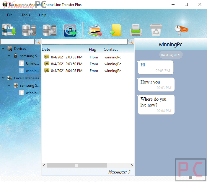Click the Unkno... contact avatar

(x=22, y=63)
